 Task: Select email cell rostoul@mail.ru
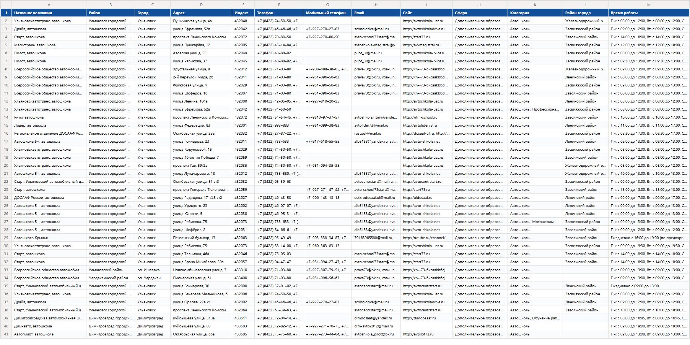[376, 133]
